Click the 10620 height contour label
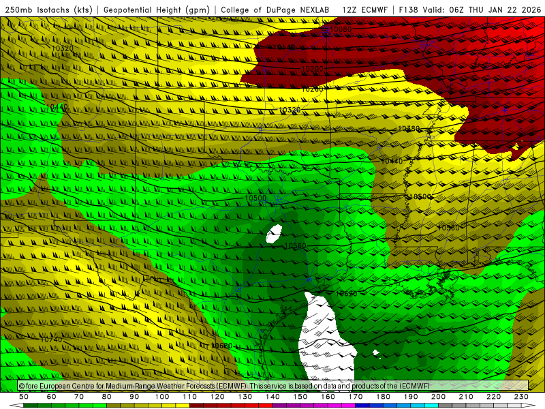 [x=347, y=294]
